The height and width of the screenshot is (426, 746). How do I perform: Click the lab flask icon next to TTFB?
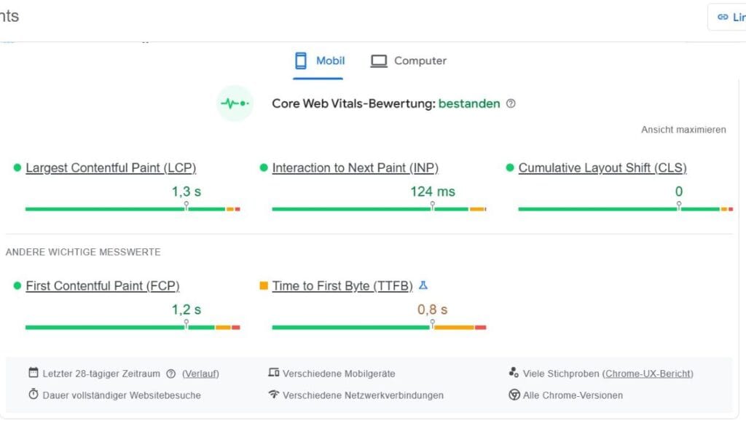pyautogui.click(x=423, y=285)
